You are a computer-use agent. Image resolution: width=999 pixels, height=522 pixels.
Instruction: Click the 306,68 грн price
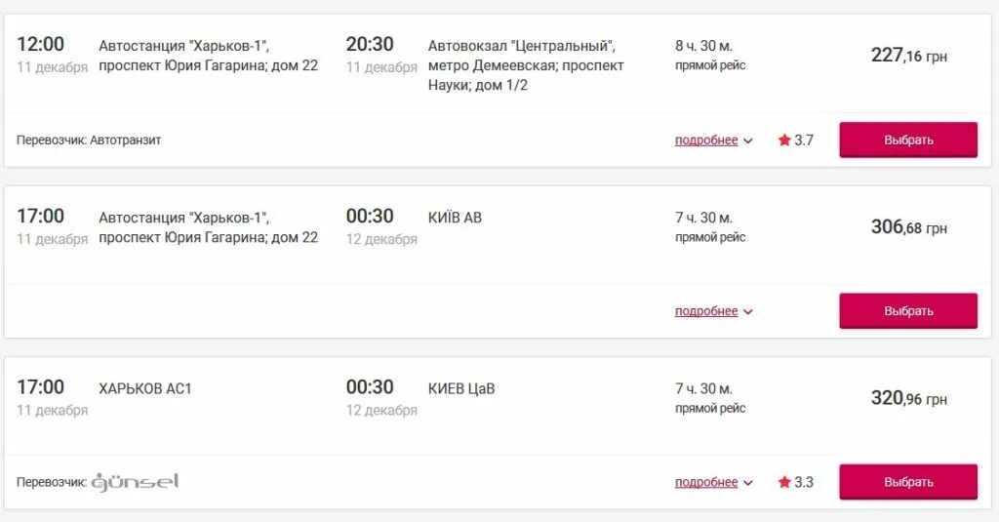[x=908, y=227]
